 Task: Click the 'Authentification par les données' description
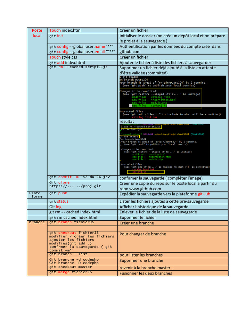pos(170,49)
